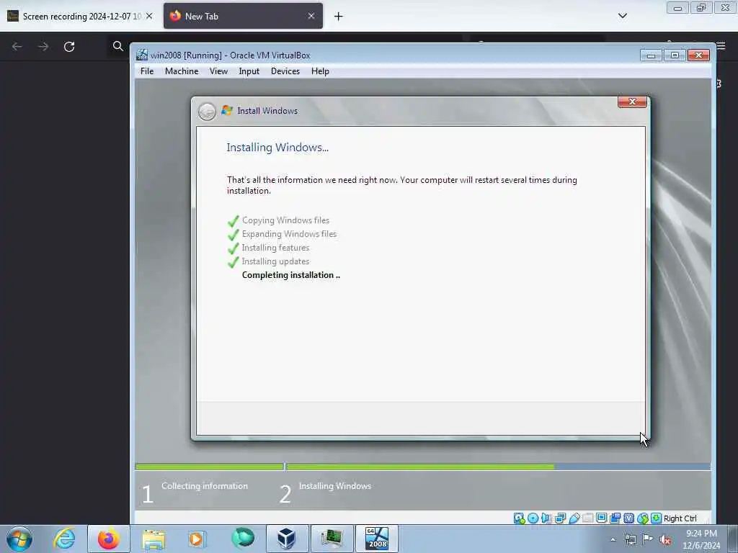Click the browser back arrow
The height and width of the screenshot is (553, 738).
click(17, 47)
